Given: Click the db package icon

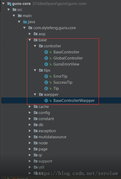Looking at the screenshot, I should [x=35, y=125].
